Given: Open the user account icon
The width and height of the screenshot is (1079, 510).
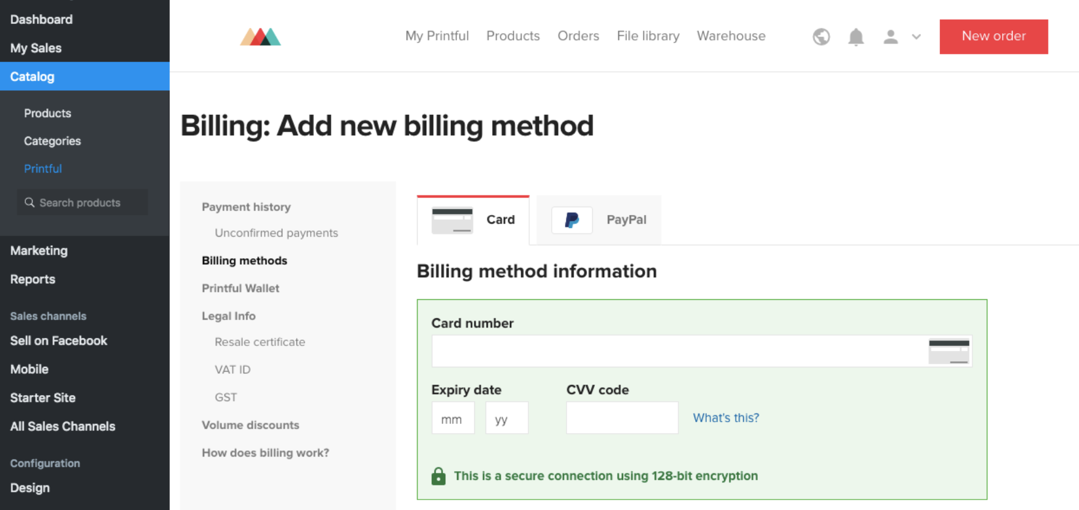Looking at the screenshot, I should [x=890, y=37].
